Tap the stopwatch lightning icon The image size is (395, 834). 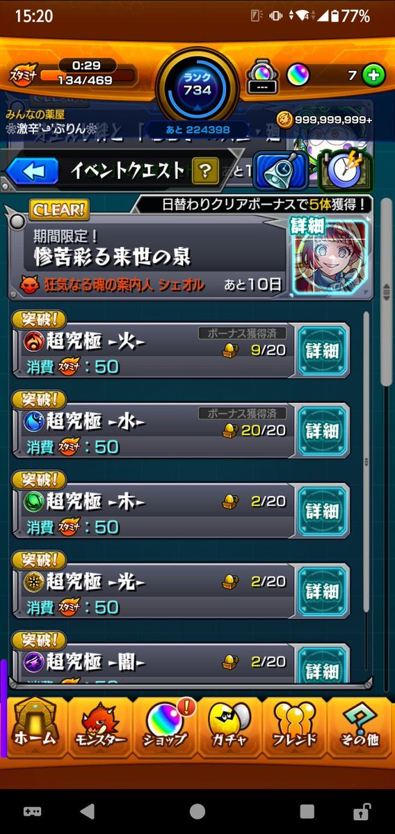click(x=346, y=171)
